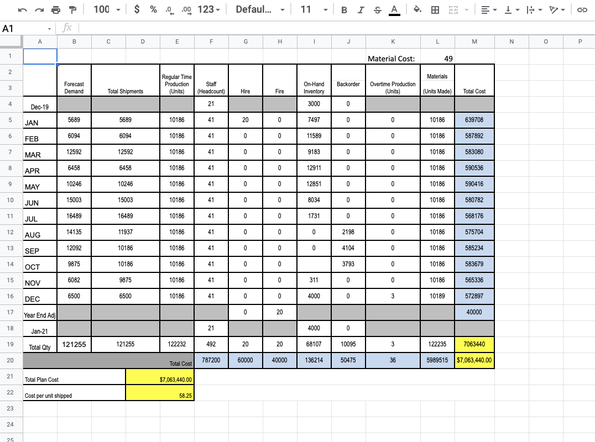Toggle bold formatting
The height and width of the screenshot is (442, 595).
click(x=344, y=9)
